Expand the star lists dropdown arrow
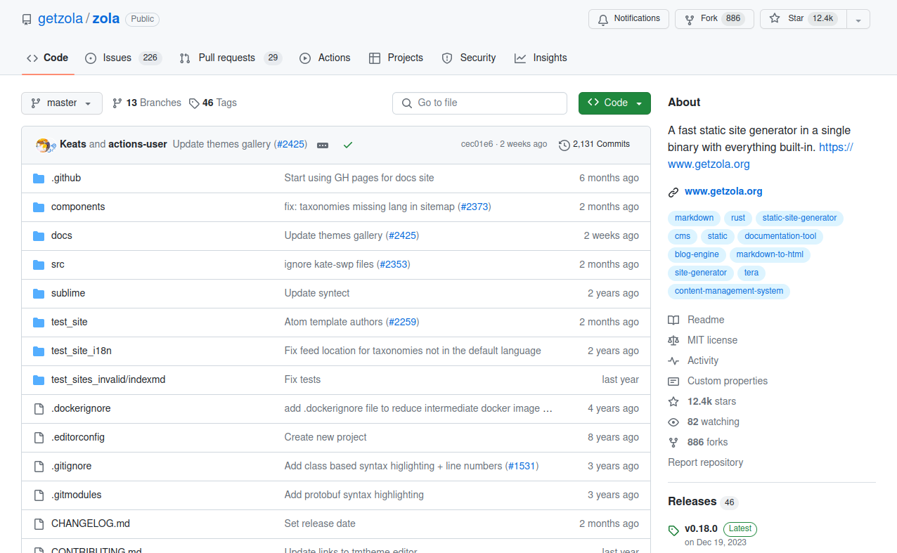Image resolution: width=897 pixels, height=553 pixels. 858,20
